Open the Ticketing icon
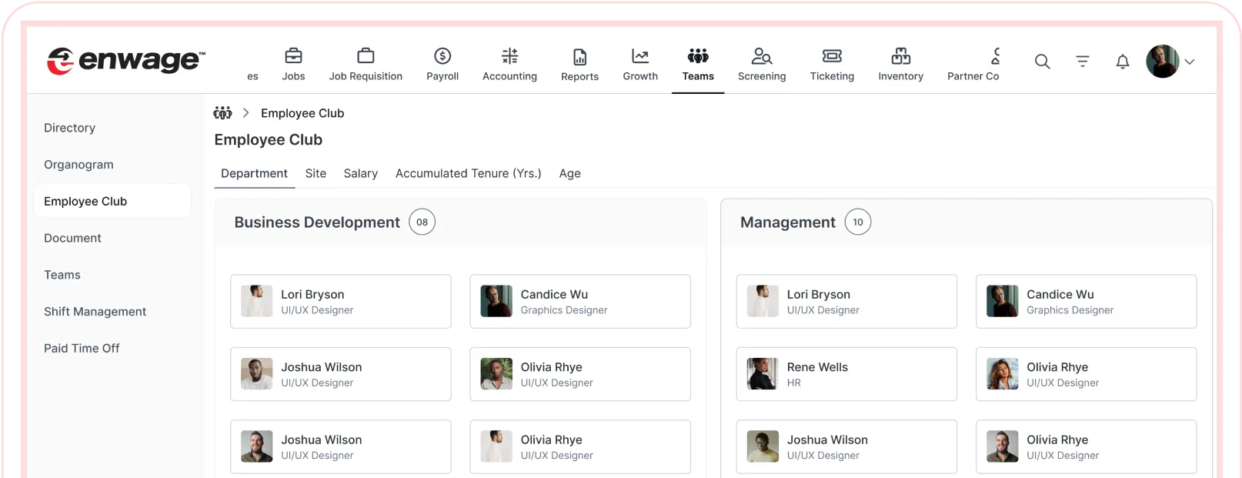 click(832, 56)
